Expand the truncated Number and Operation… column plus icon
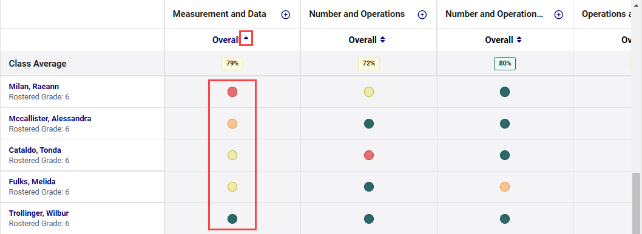Screen dimensions: 642x234 [x=558, y=15]
